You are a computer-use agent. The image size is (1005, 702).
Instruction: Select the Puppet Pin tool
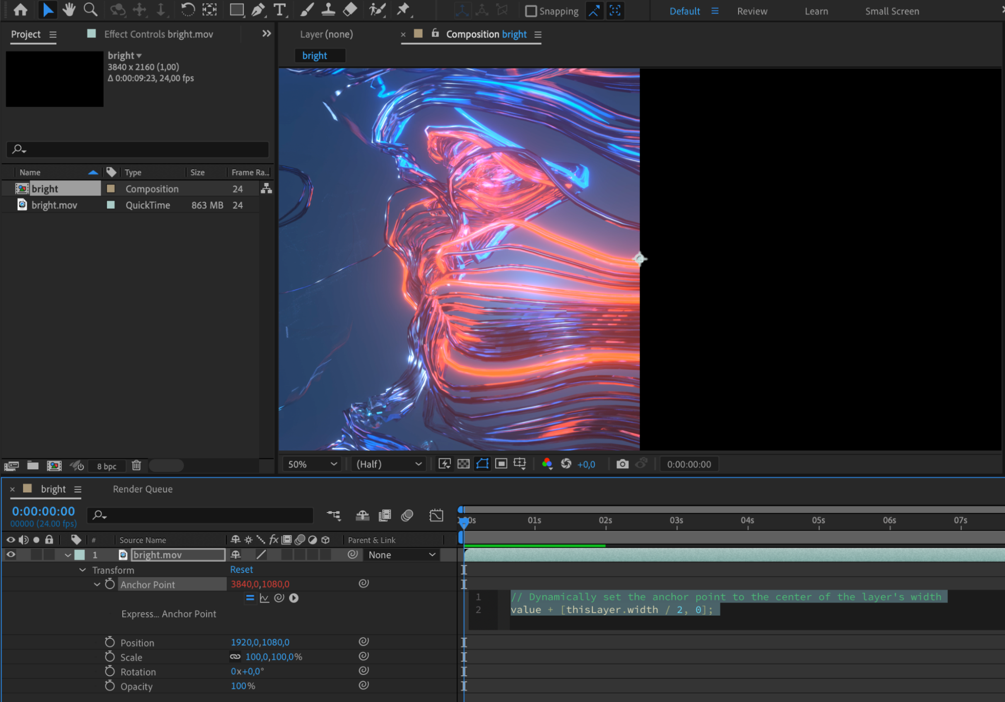tap(403, 10)
